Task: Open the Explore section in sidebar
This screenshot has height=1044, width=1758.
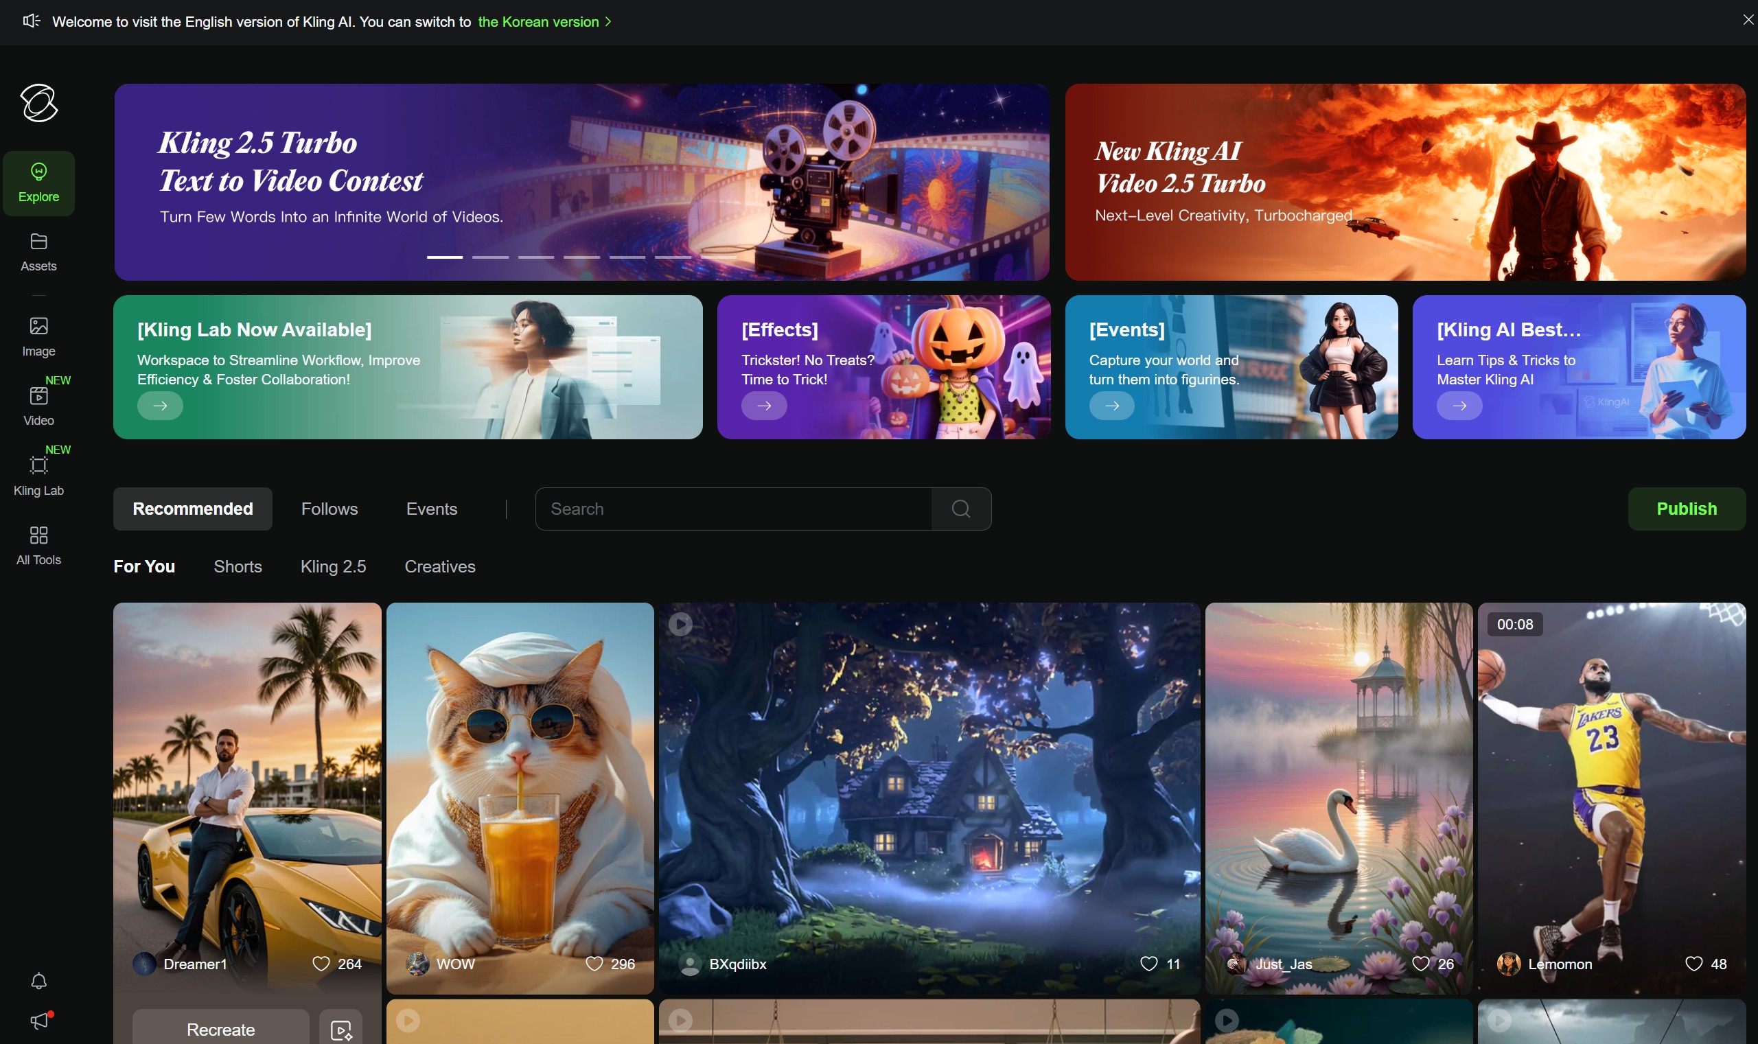Action: (38, 183)
